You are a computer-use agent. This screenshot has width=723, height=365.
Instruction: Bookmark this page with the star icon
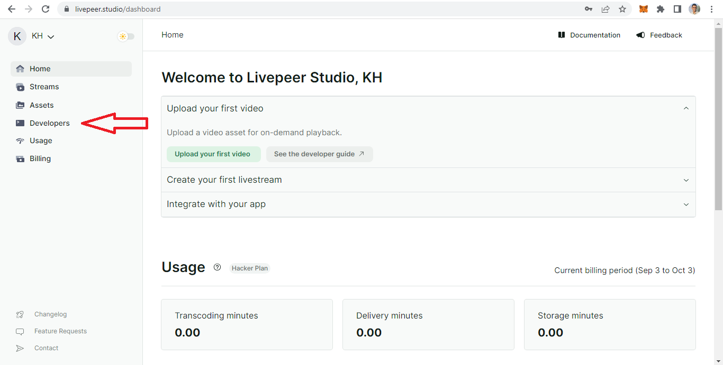[x=622, y=9]
